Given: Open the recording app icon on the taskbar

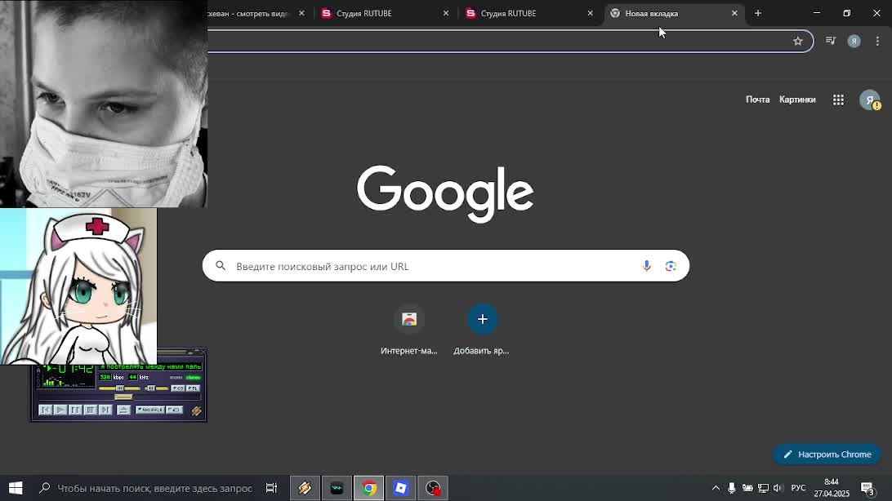Looking at the screenshot, I should click(x=433, y=488).
